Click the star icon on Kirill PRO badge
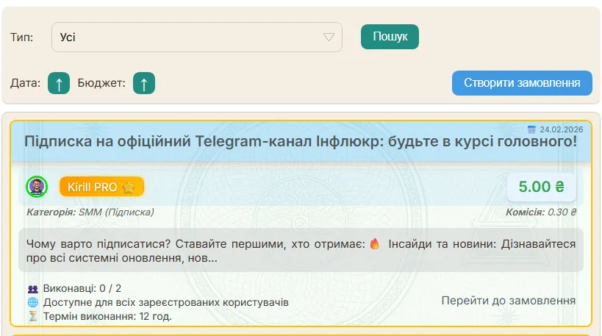 (x=129, y=187)
